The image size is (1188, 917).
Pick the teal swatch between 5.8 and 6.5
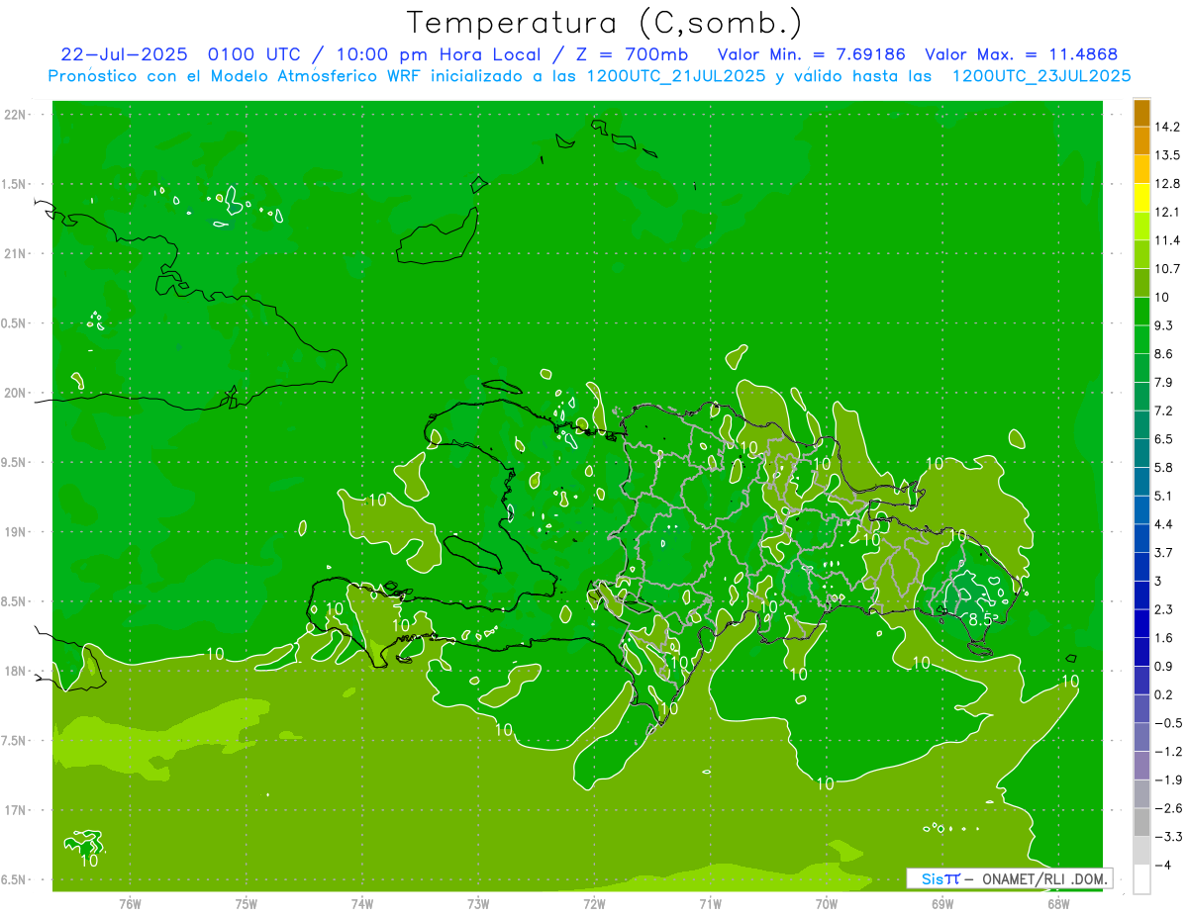pyautogui.click(x=1141, y=453)
